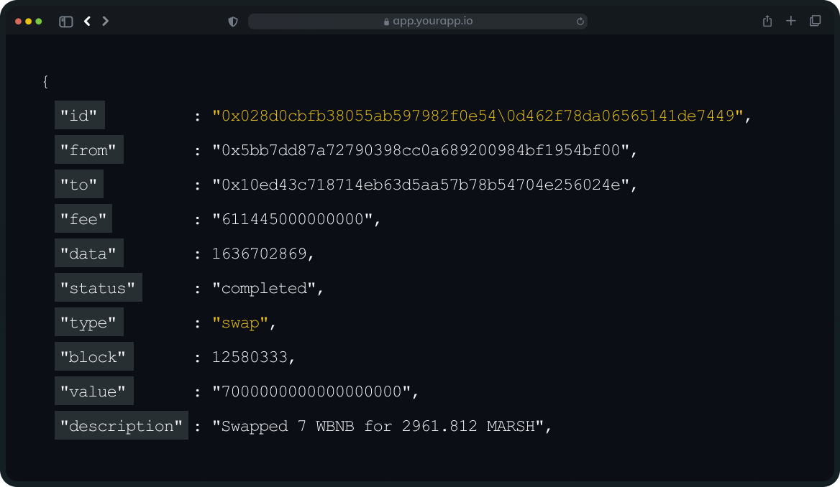Click the "to" key label
The height and width of the screenshot is (487, 840).
coord(79,185)
